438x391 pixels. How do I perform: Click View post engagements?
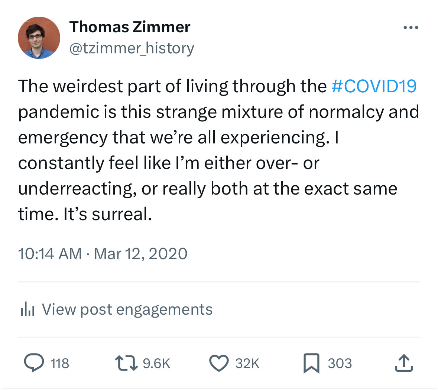[127, 309]
